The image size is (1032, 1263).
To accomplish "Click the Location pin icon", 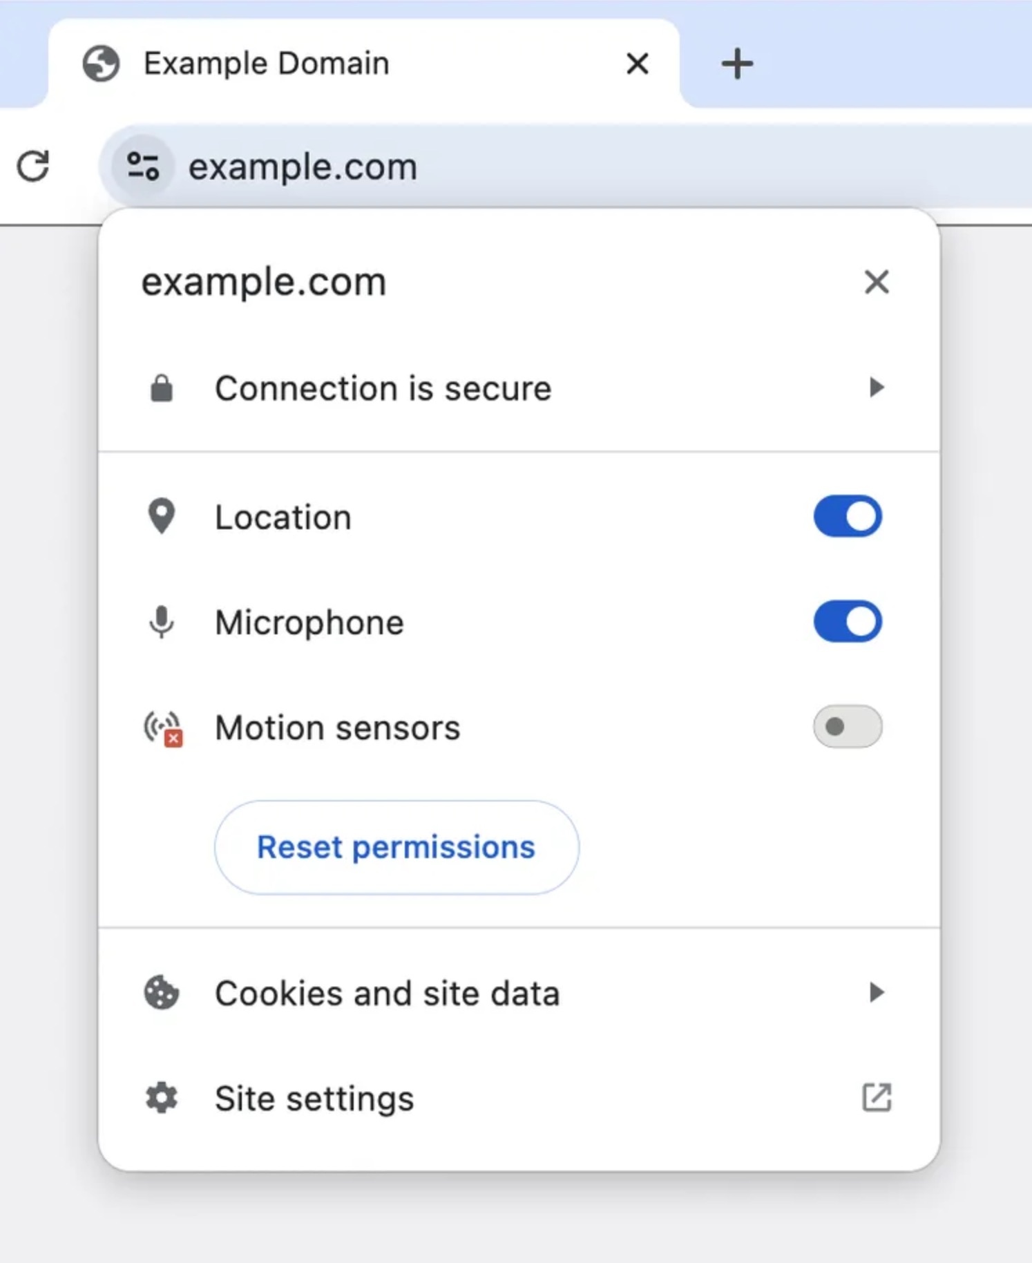I will pos(162,516).
